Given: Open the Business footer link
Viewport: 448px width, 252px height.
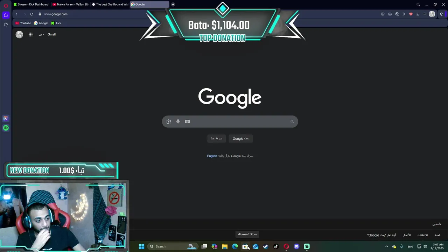Looking at the screenshot, I should 407,235.
